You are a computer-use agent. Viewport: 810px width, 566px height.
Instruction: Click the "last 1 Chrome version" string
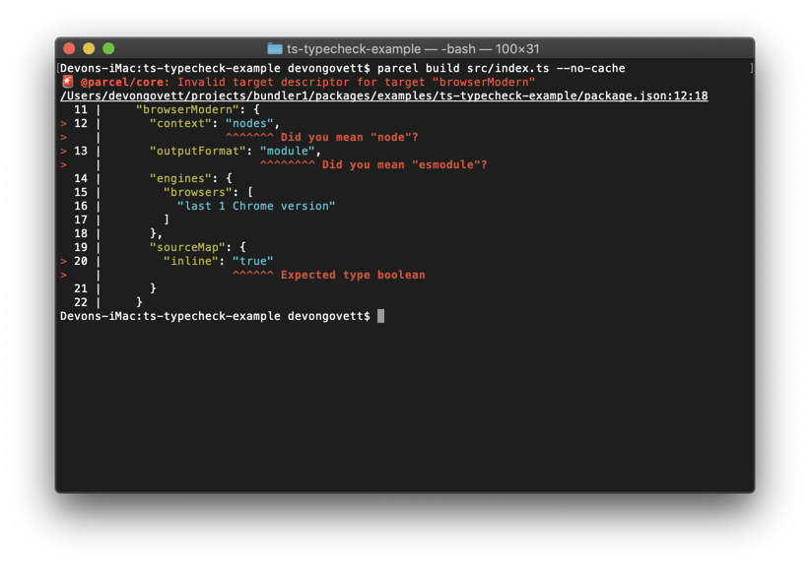pyautogui.click(x=256, y=206)
